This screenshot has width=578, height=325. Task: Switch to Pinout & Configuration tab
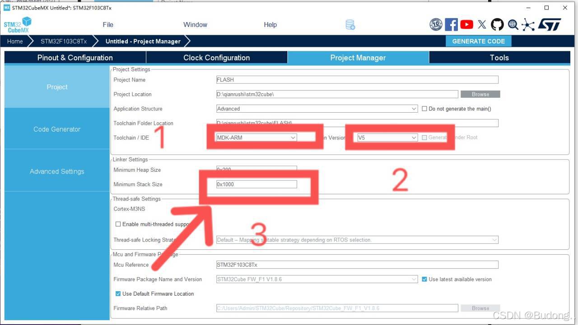click(75, 58)
